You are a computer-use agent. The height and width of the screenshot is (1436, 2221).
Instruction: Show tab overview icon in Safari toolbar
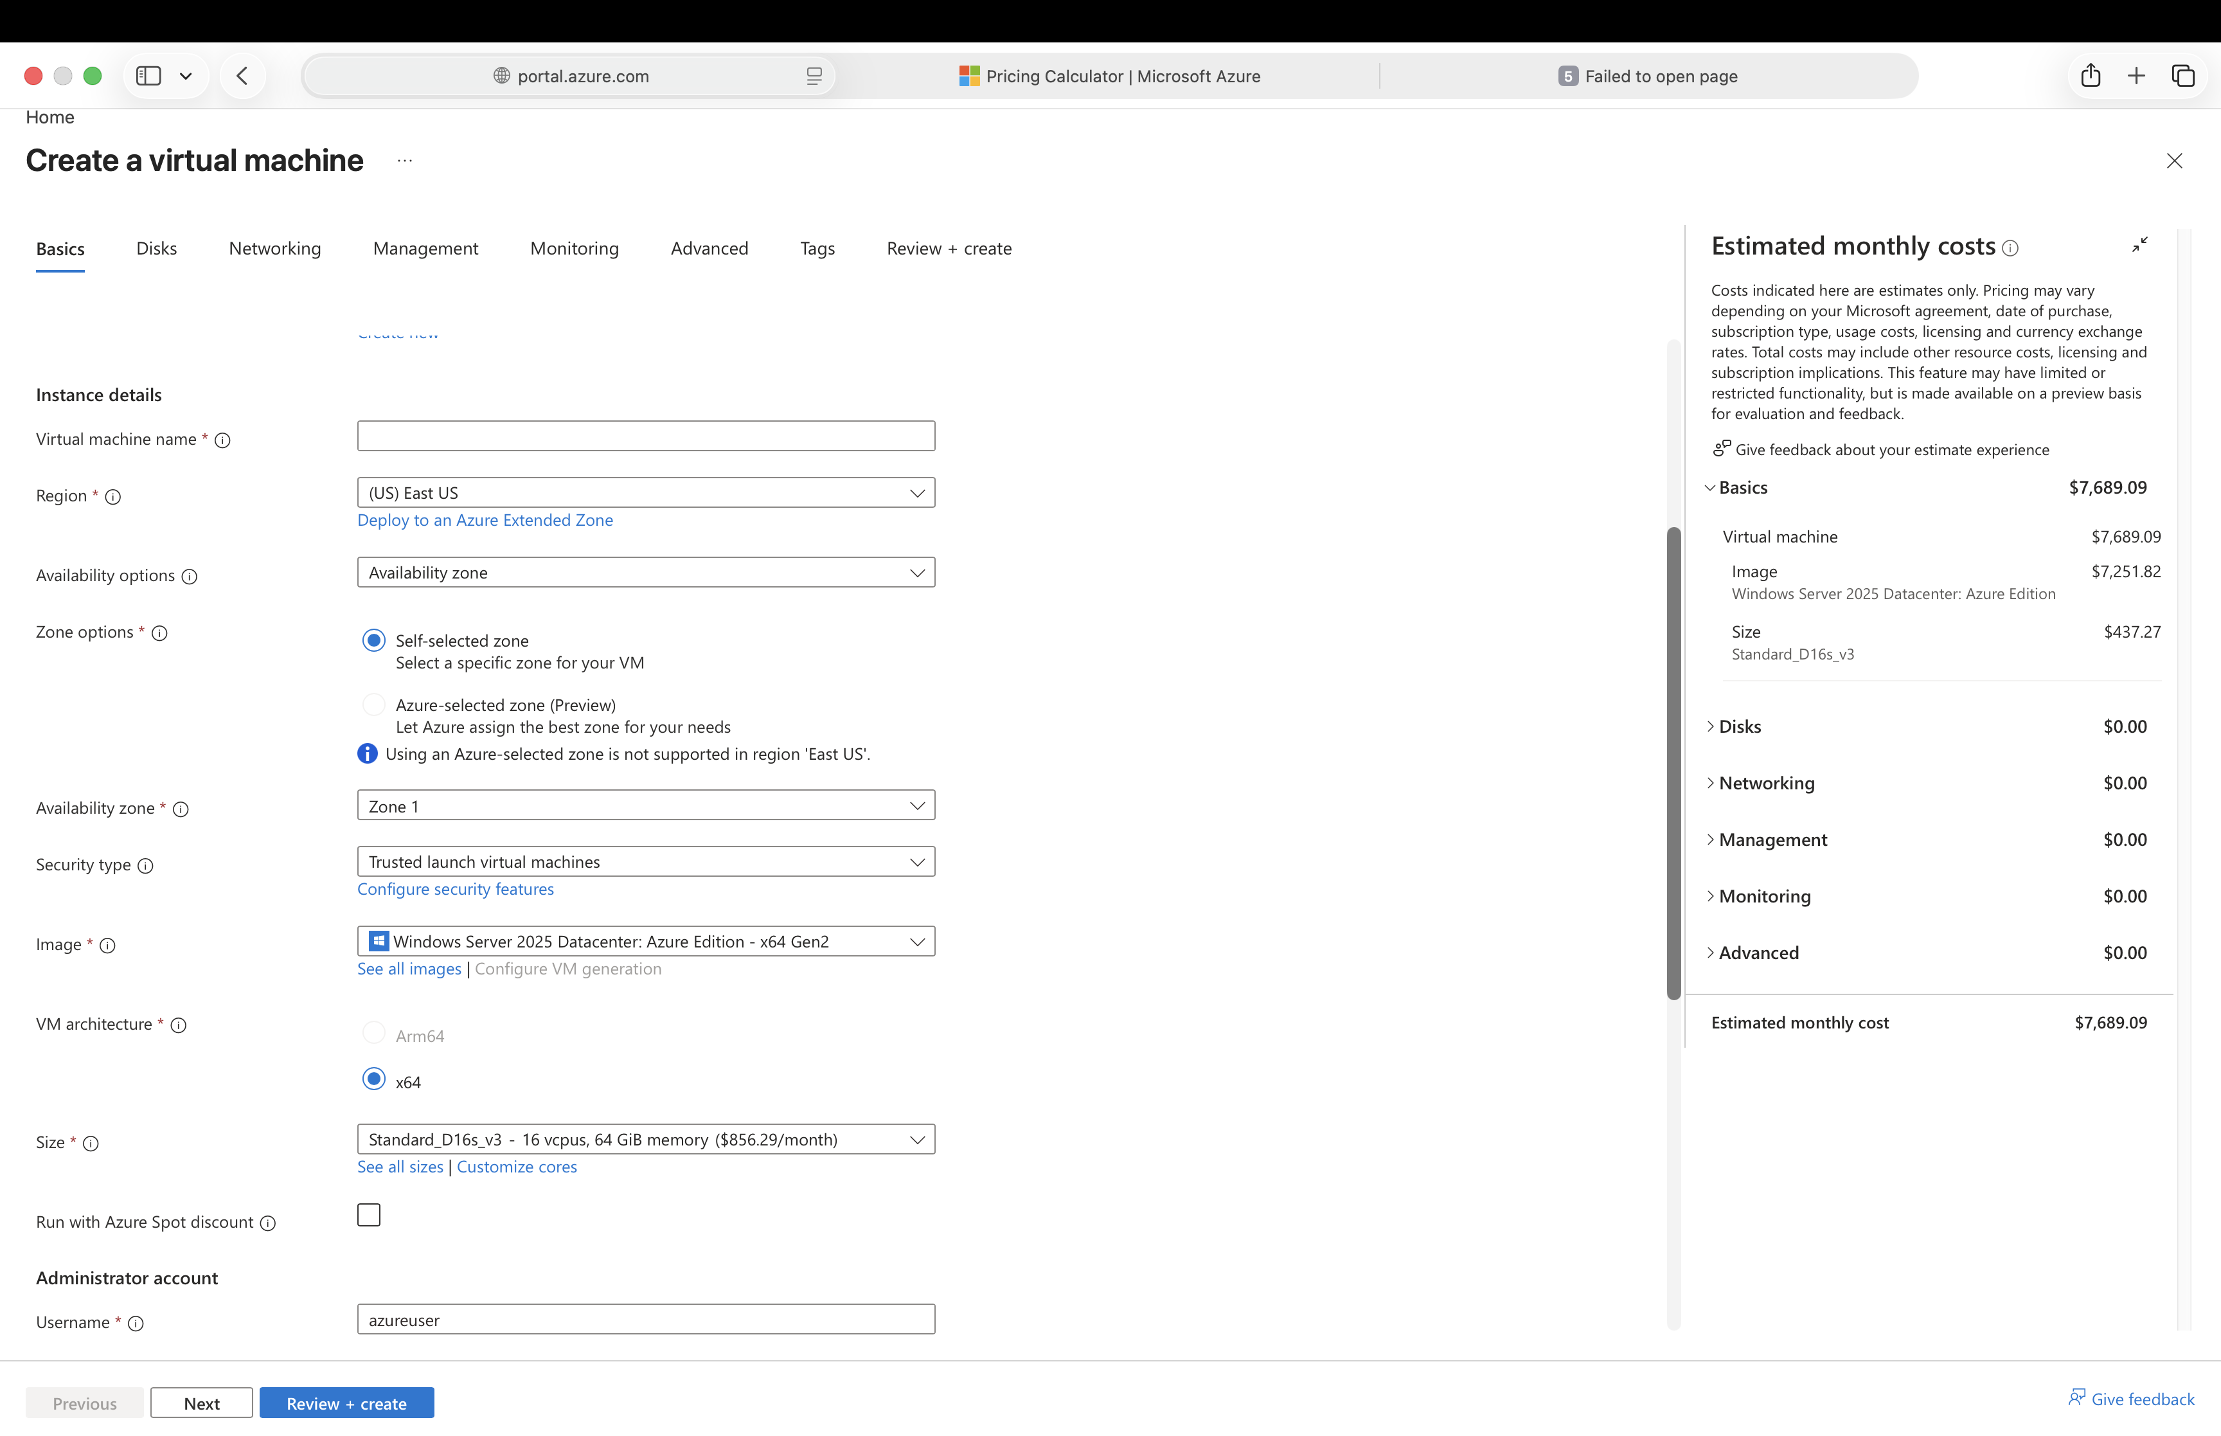[x=2183, y=76]
